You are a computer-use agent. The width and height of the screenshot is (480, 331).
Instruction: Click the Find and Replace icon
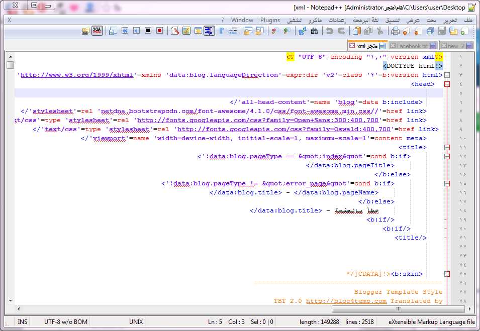click(303, 31)
